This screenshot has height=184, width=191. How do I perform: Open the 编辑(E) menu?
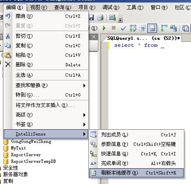[15, 7]
